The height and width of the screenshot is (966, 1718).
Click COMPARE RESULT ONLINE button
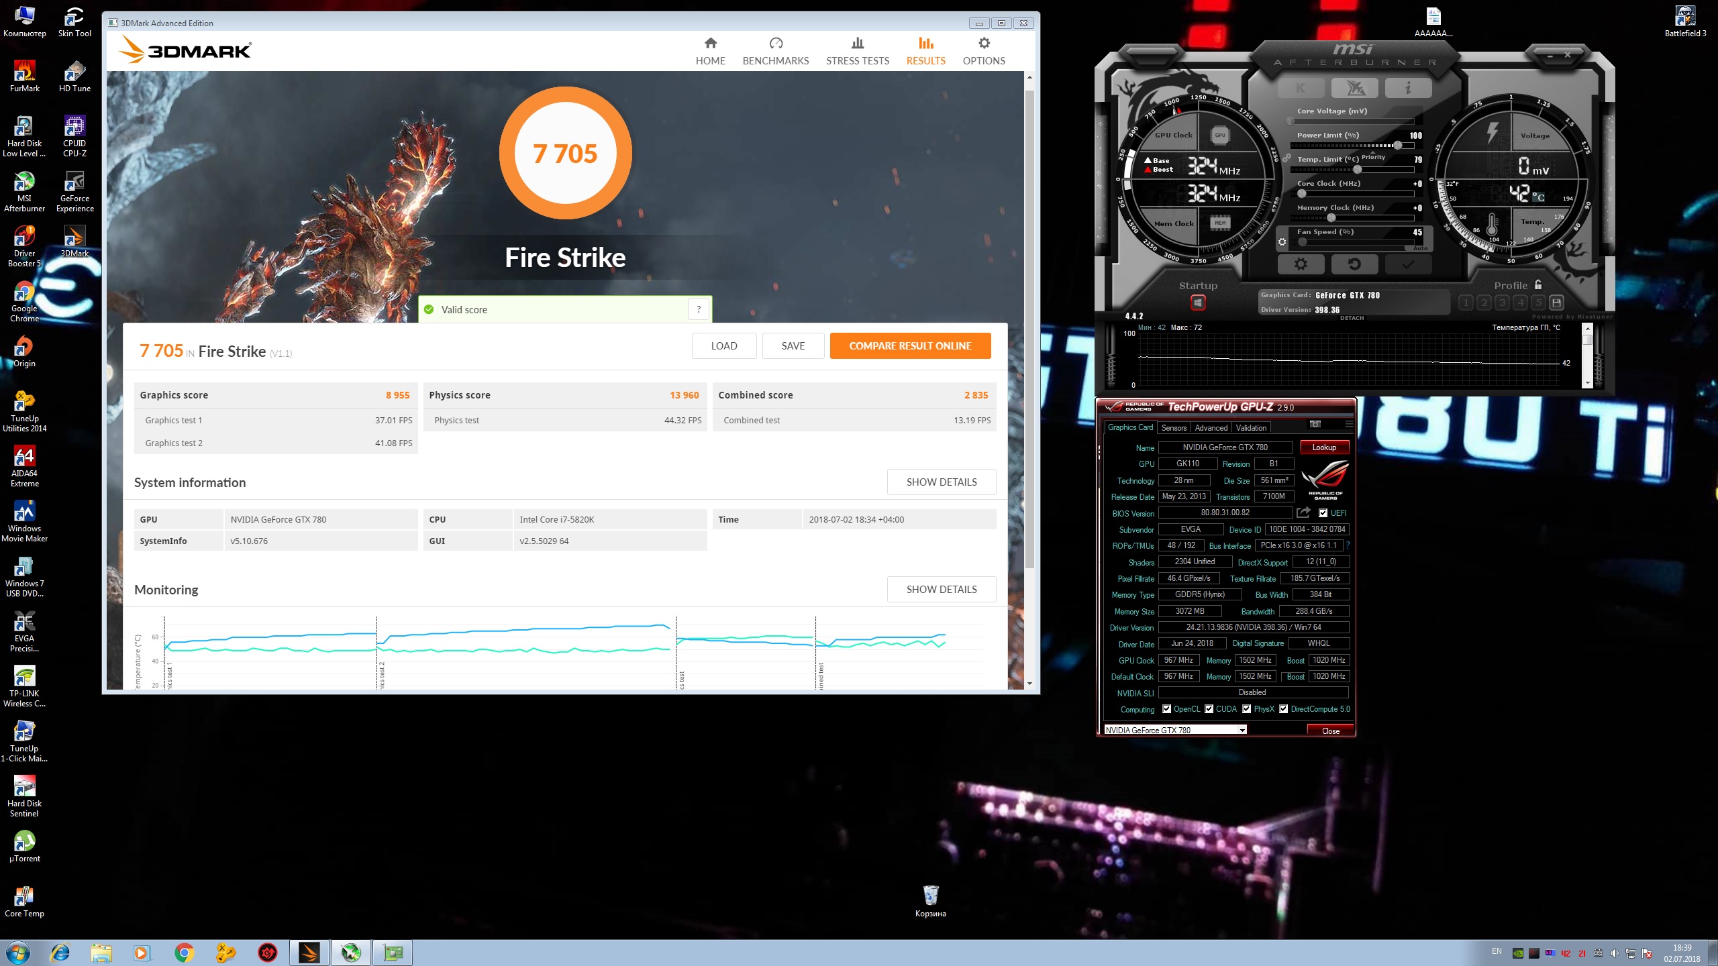(909, 346)
